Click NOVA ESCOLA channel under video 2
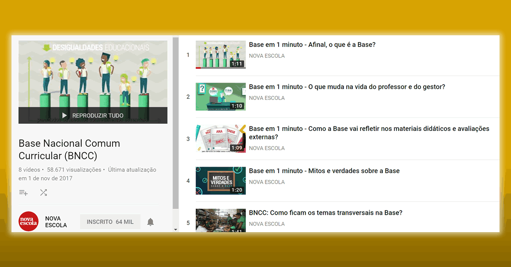The width and height of the screenshot is (511, 267). tap(267, 98)
